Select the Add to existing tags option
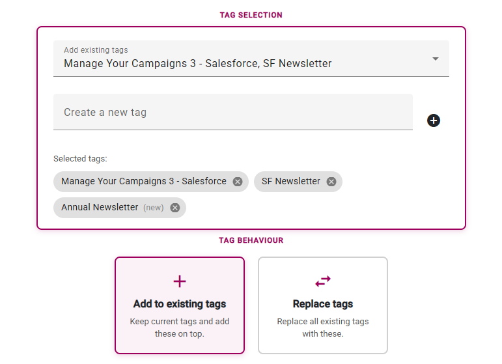 (180, 305)
